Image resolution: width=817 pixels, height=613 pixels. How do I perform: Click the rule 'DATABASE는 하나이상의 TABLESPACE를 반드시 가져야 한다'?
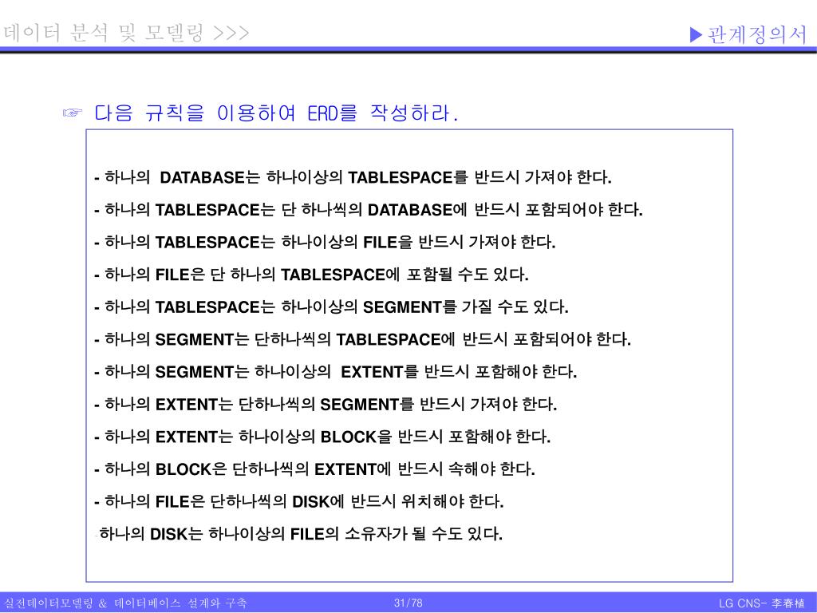pos(353,177)
